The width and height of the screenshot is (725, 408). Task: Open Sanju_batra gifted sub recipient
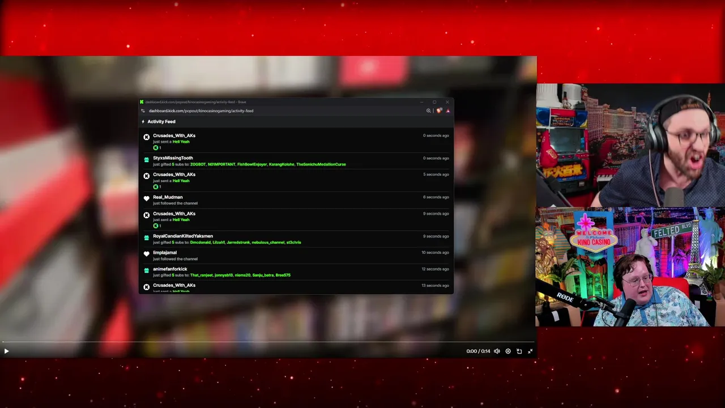pyautogui.click(x=263, y=275)
